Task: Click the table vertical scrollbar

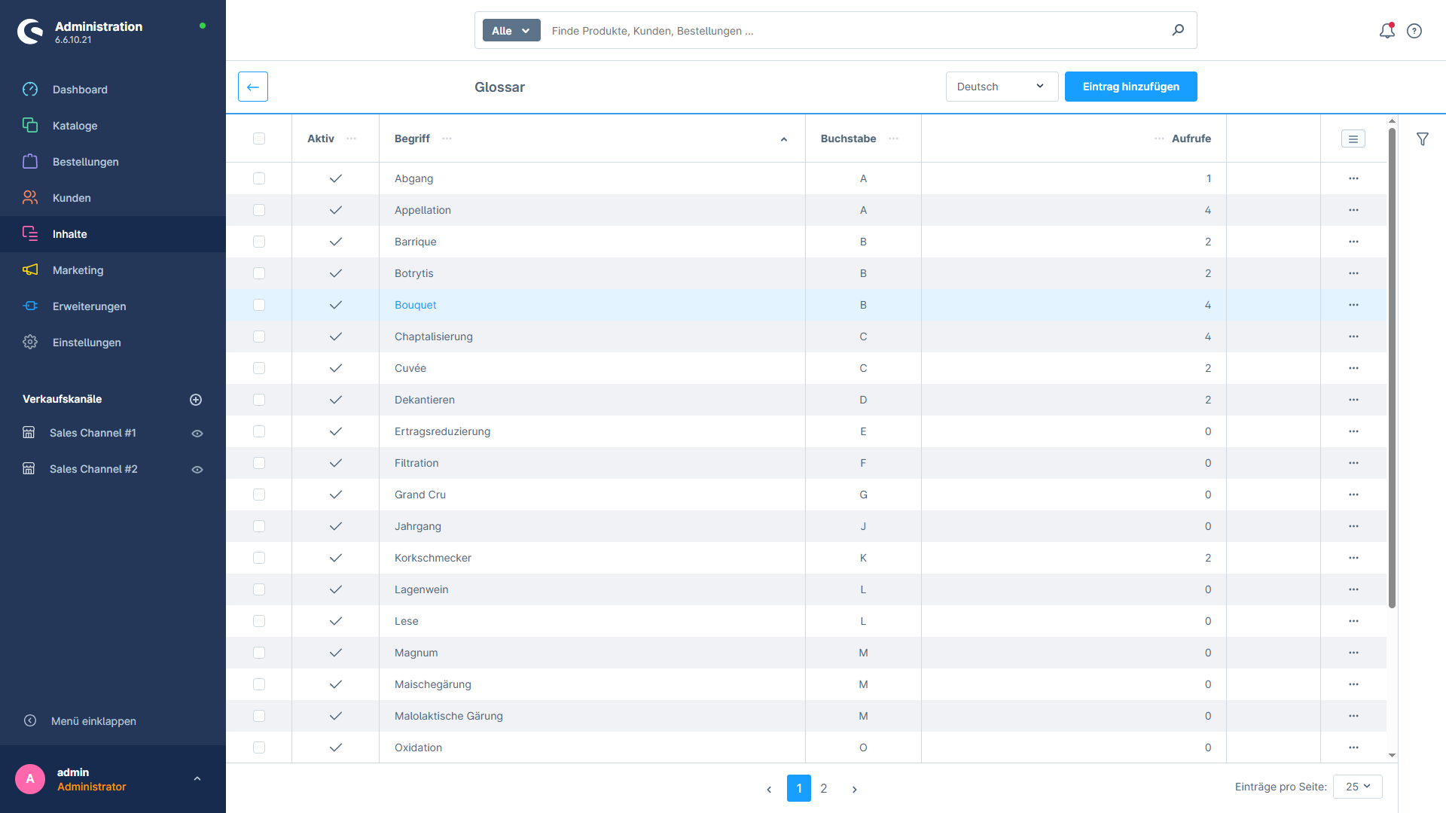Action: coord(1392,369)
